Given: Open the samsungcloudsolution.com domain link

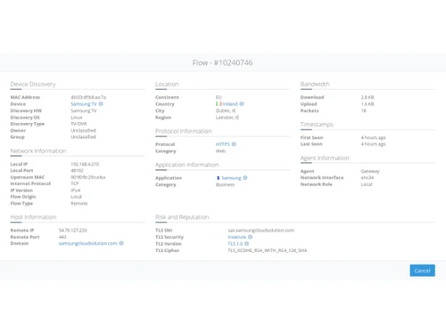Looking at the screenshot, I should (88, 243).
